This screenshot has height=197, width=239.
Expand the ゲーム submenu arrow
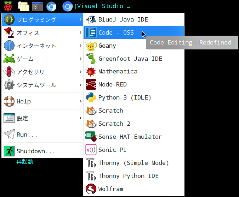coord(80,59)
